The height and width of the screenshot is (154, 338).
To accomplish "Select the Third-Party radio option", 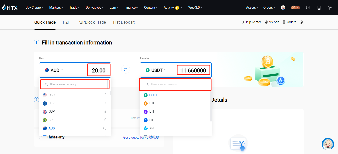I will pyautogui.click(x=41, y=138).
